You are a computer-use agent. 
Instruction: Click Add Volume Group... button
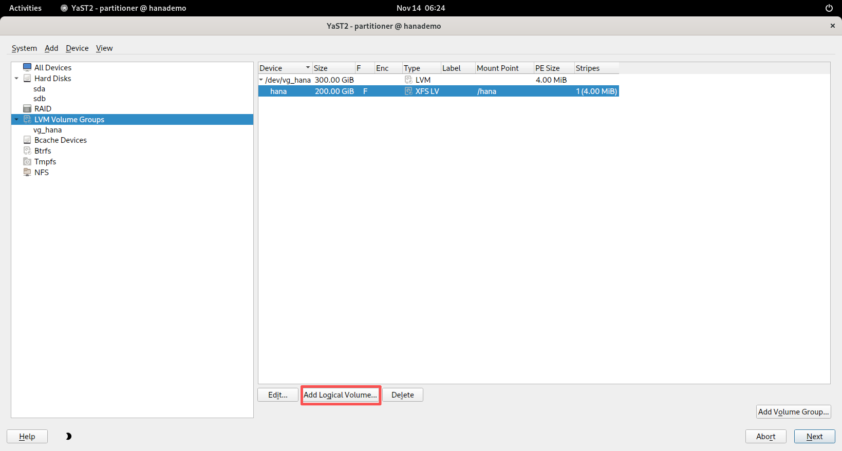(x=794, y=411)
